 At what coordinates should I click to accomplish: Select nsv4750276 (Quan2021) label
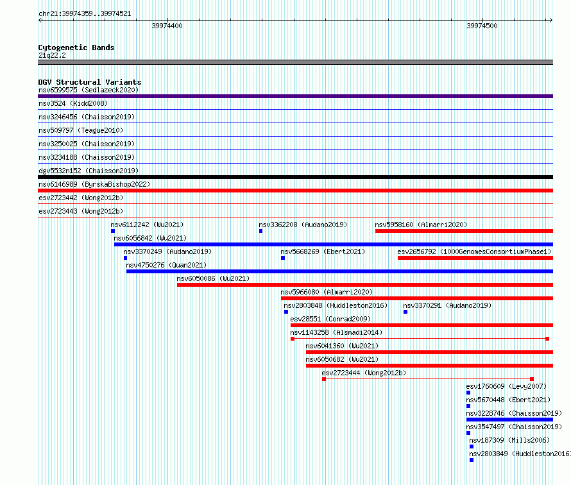pos(166,265)
